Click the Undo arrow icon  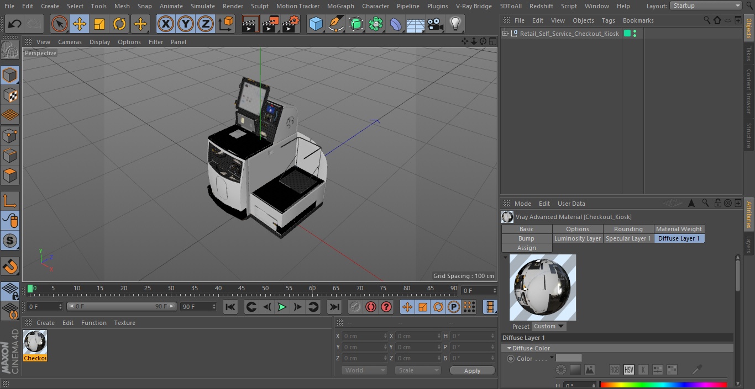coord(14,24)
